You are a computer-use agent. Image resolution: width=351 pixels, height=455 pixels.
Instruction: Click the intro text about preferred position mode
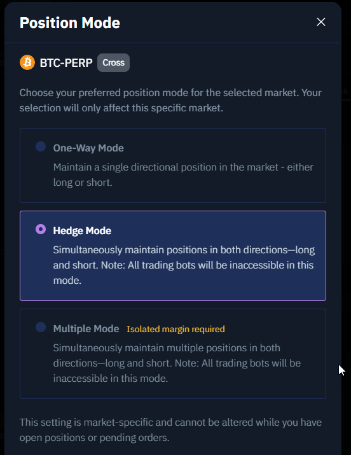click(170, 100)
